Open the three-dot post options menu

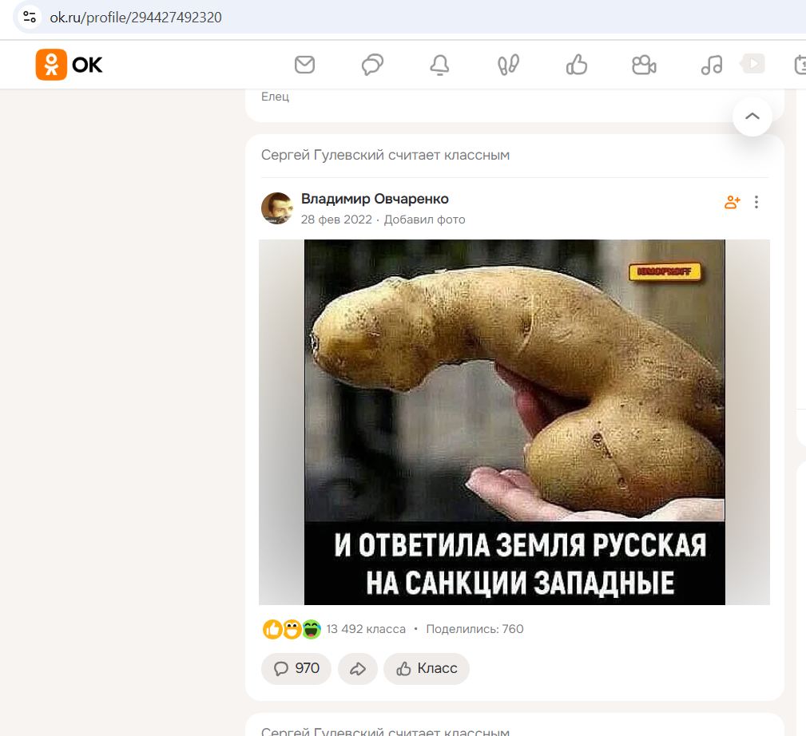(x=756, y=202)
